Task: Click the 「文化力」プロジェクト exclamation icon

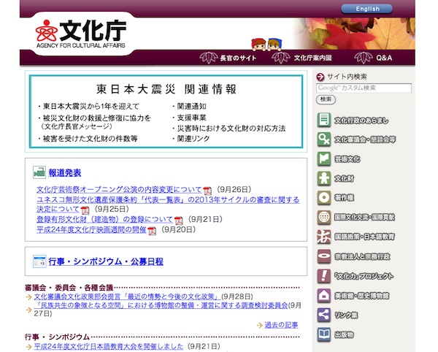Action: 324,276
